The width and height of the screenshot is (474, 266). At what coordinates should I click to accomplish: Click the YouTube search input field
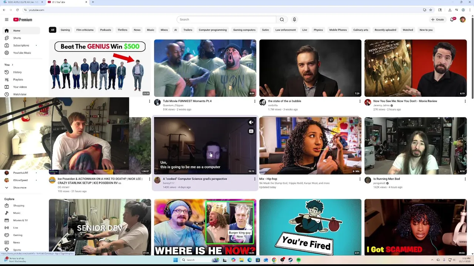tap(226, 20)
